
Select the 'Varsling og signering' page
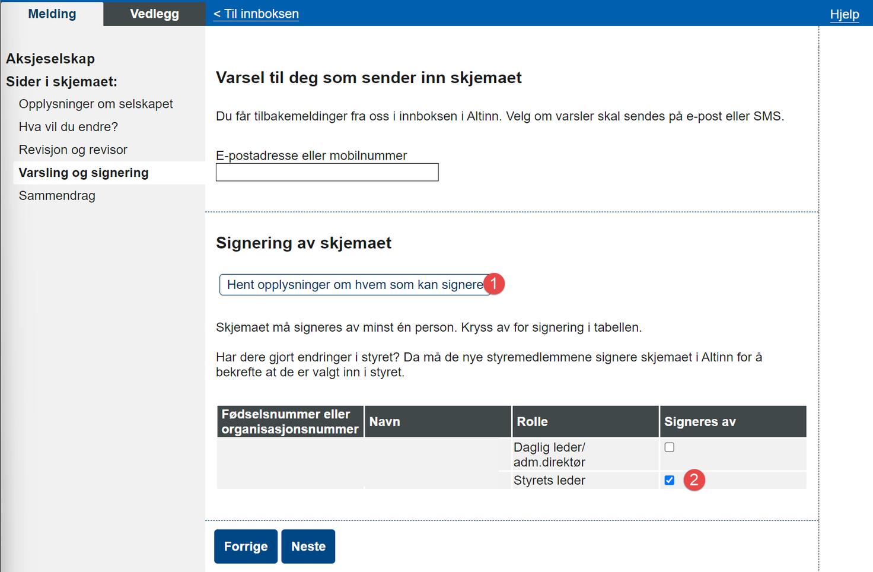click(84, 173)
